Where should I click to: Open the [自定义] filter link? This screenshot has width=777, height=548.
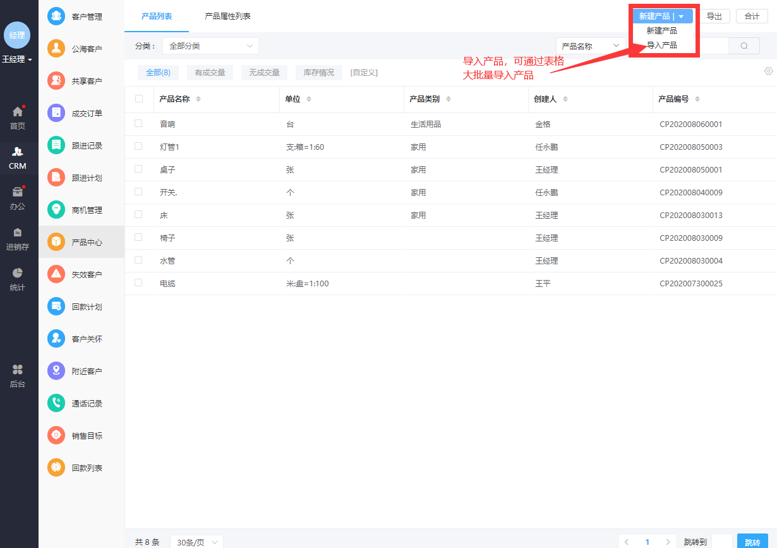tap(364, 73)
